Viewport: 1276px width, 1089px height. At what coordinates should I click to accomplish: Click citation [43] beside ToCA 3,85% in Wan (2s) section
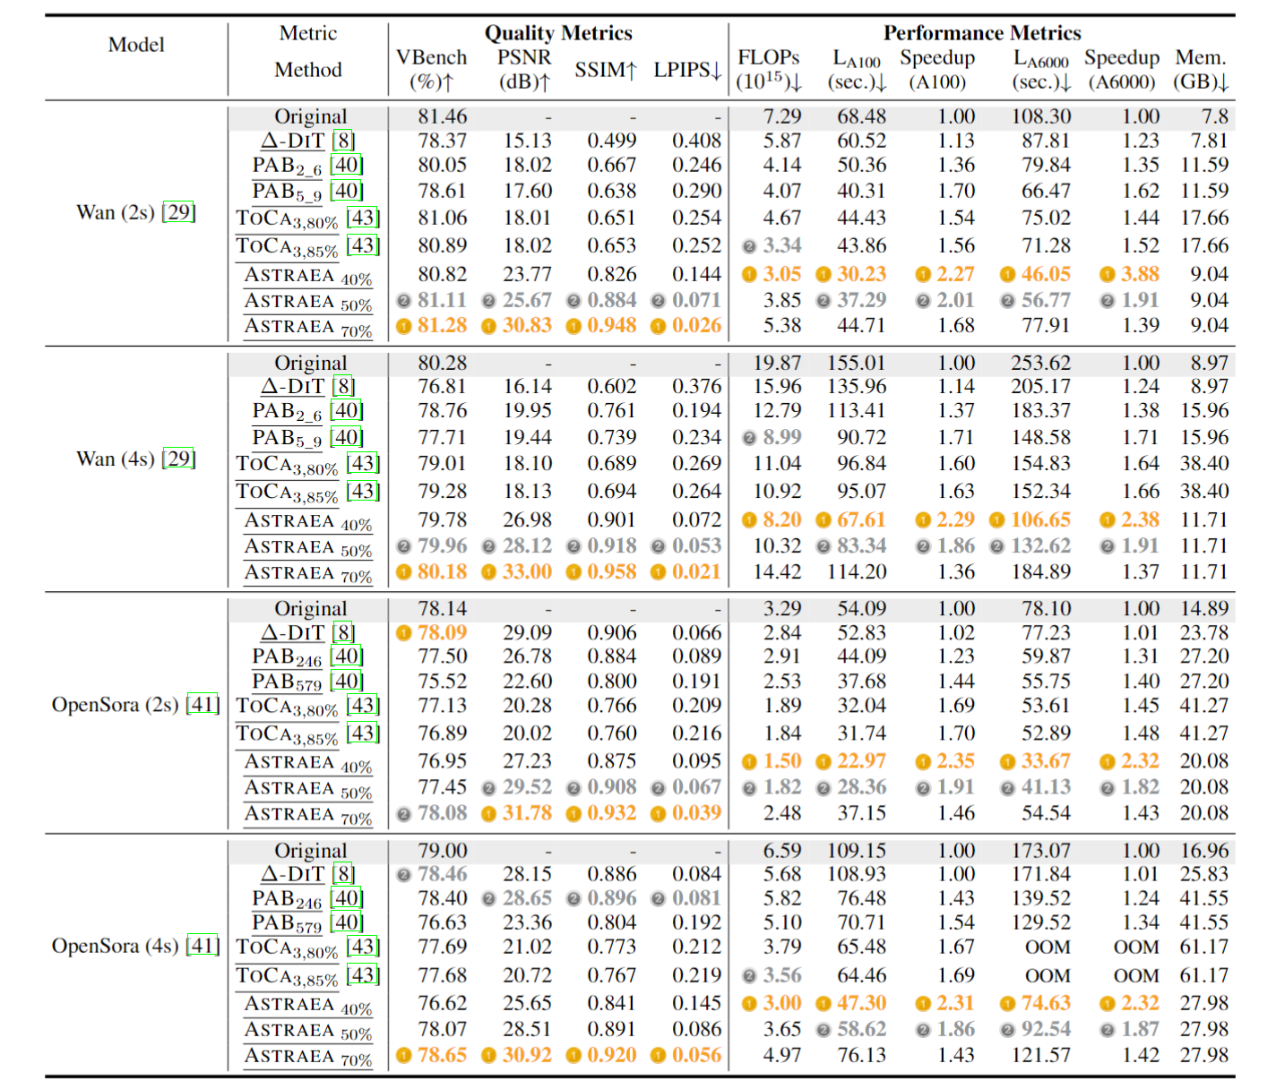(x=363, y=245)
